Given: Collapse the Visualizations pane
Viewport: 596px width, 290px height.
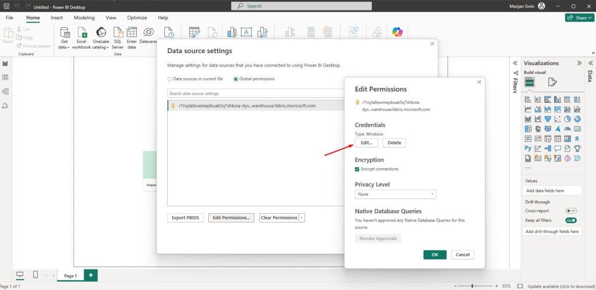Looking at the screenshot, I should pyautogui.click(x=579, y=63).
